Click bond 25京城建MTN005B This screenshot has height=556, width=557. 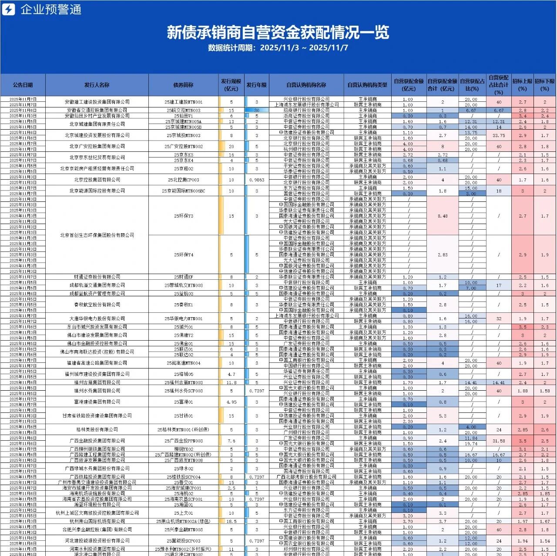point(184,127)
